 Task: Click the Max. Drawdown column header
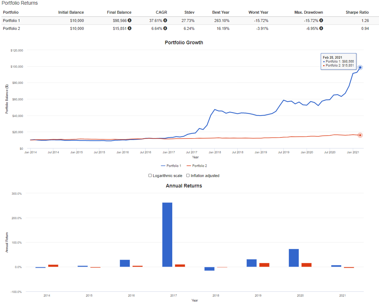[x=308, y=12]
